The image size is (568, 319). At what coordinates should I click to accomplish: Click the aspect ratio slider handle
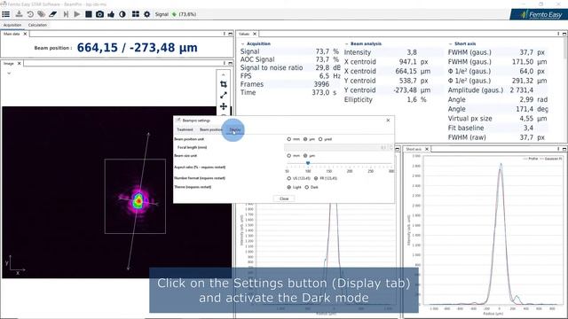308,163
